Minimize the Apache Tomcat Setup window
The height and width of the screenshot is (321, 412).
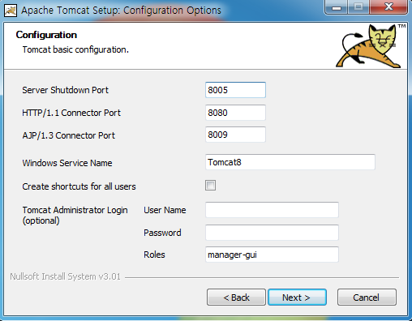click(x=337, y=7)
